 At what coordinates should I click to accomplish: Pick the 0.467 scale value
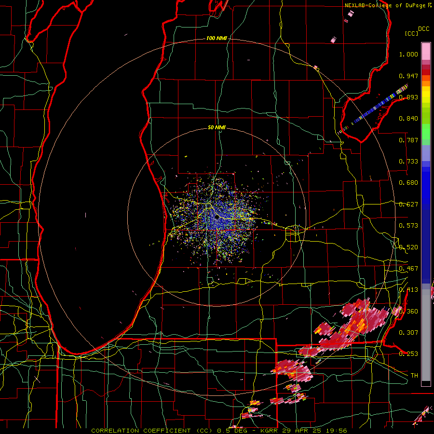(408, 269)
